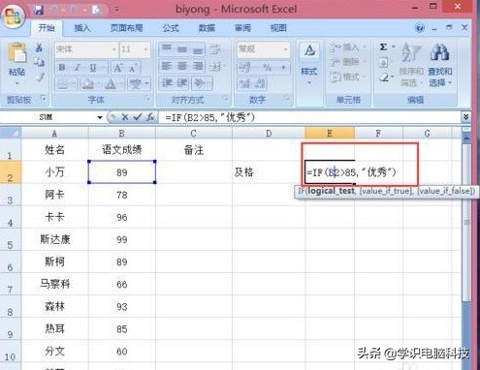Viewport: 480px width, 370px height.
Task: Toggle underline formatting
Action: (93, 68)
